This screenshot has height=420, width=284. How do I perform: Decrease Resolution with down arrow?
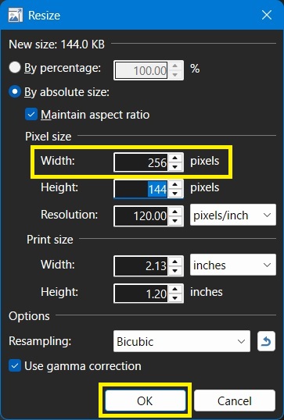tap(175, 221)
